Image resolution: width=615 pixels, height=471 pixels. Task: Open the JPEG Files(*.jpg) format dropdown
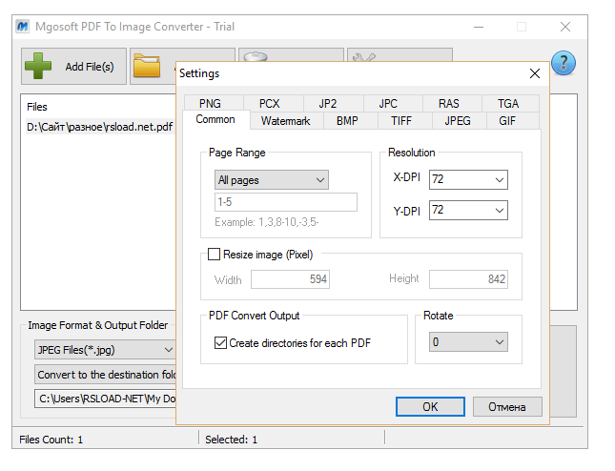[105, 349]
